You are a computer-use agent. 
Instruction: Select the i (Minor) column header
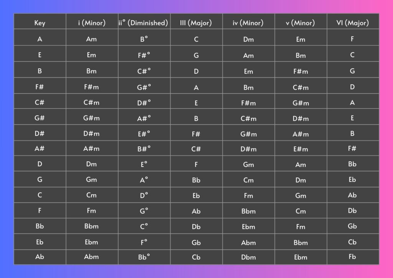[91, 23]
